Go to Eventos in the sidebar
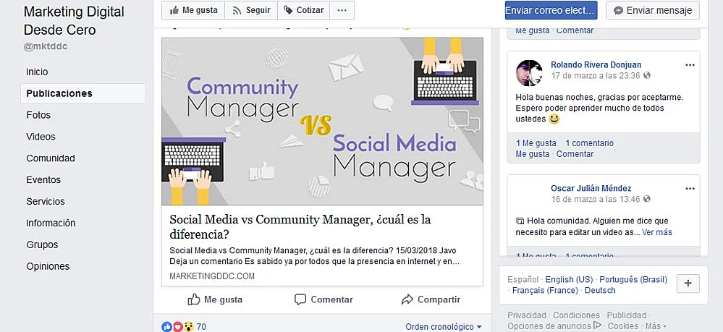This screenshot has height=332, width=723. coord(43,179)
